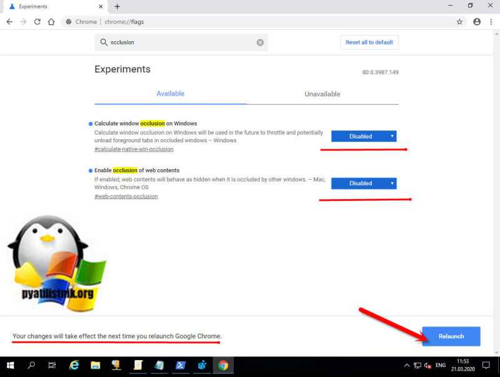Open the #web-contents-occlusion link

click(126, 197)
